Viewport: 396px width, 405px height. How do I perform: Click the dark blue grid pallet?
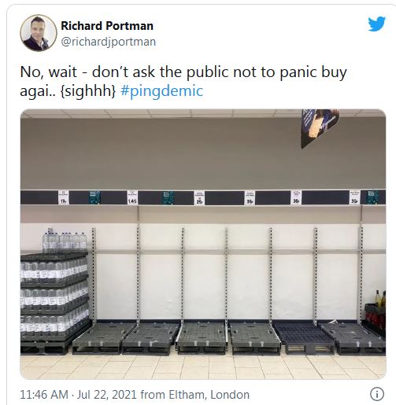click(x=304, y=338)
